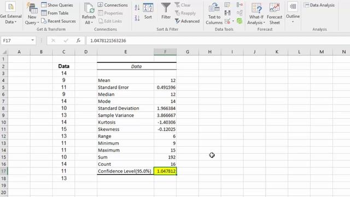
Task: Open the Name Box dropdown arrow
Action: tap(33, 40)
